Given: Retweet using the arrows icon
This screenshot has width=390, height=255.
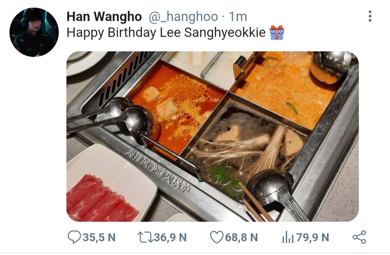Looking at the screenshot, I should click(146, 237).
